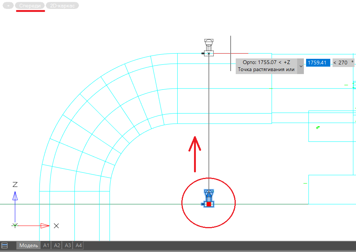Open the layout list hamburger icon
356x252 pixels.
click(x=4, y=245)
